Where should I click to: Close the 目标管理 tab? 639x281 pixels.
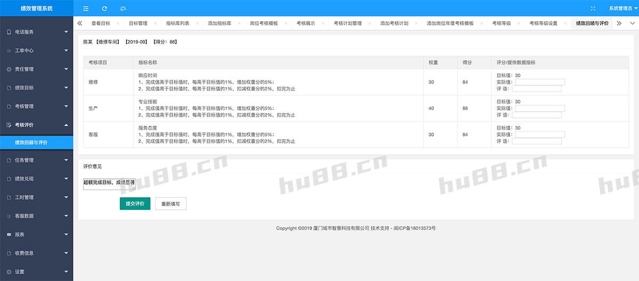tap(155, 23)
